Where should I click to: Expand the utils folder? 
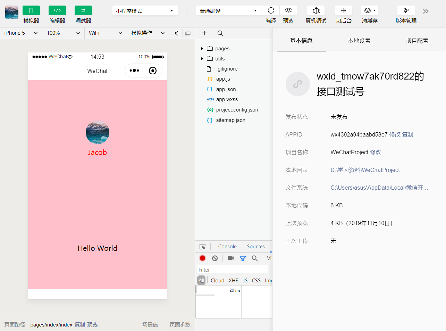(x=202, y=59)
